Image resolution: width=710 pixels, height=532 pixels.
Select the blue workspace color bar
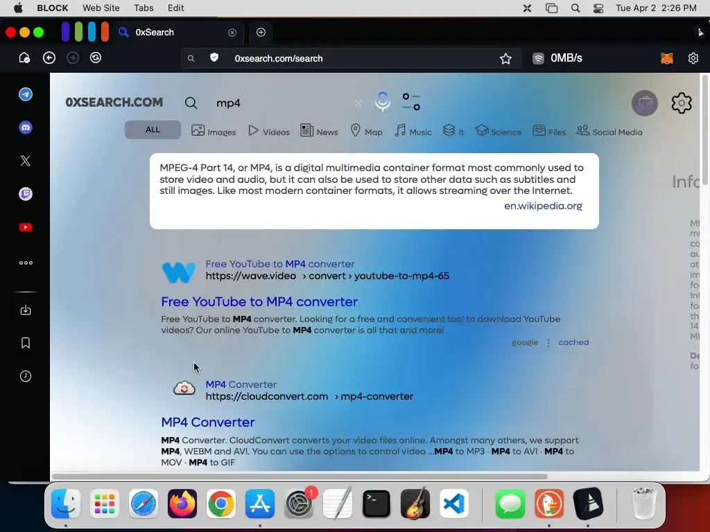pyautogui.click(x=92, y=32)
